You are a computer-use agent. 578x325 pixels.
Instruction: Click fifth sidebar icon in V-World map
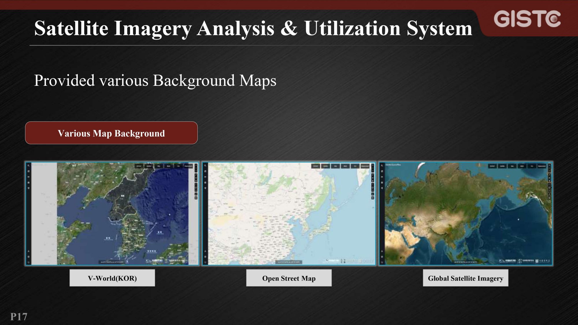click(x=29, y=188)
